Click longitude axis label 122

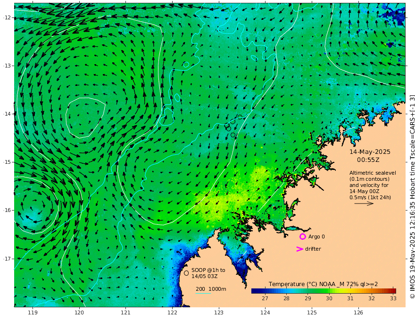(x=172, y=313)
